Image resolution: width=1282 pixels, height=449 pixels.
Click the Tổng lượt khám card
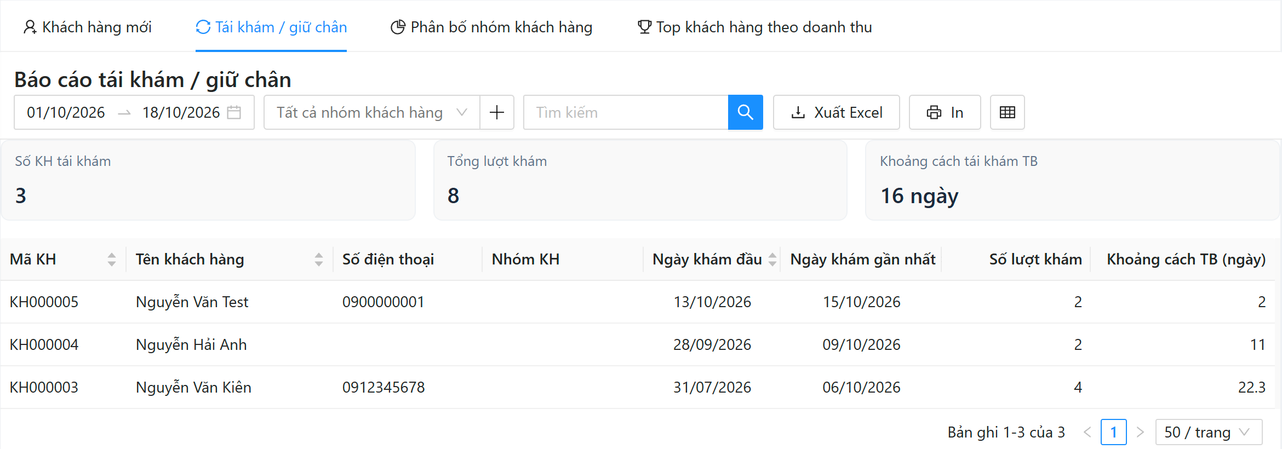(x=640, y=180)
